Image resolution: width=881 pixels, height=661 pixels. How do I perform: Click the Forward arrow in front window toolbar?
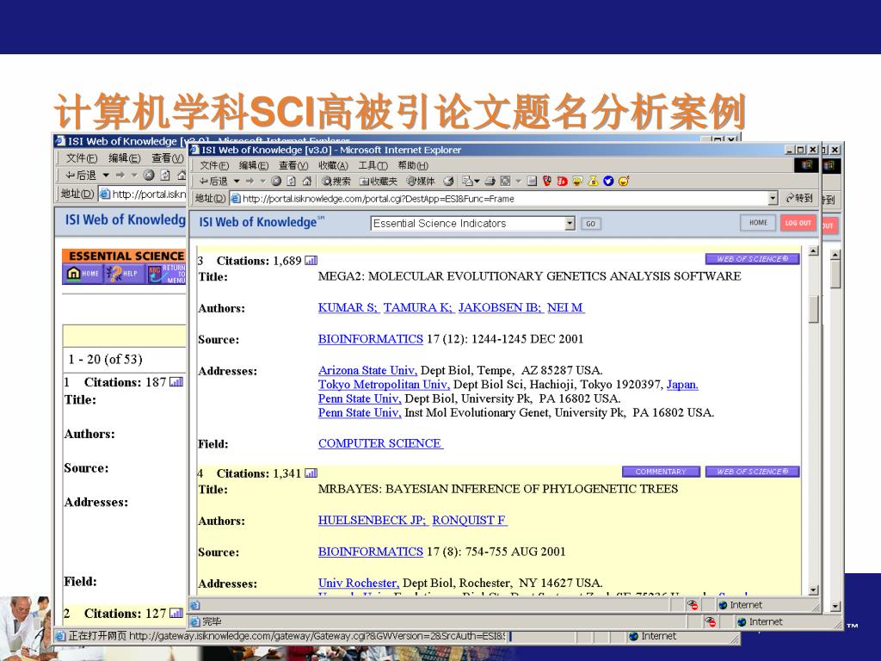tap(250, 181)
